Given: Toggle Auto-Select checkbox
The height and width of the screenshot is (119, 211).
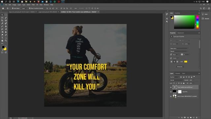Looking at the screenshot, I should 13,8.
